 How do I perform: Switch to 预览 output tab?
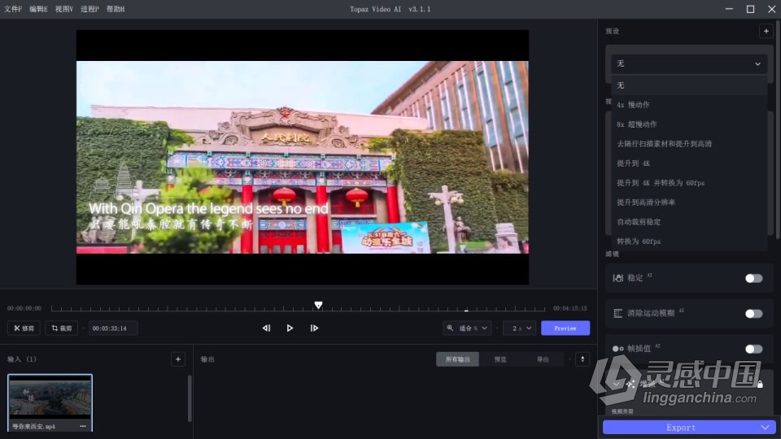coord(500,359)
